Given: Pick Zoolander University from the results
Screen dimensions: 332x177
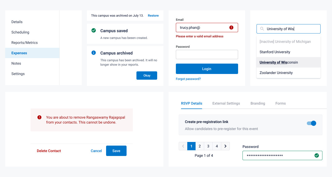Looking at the screenshot, I should click(x=276, y=73).
